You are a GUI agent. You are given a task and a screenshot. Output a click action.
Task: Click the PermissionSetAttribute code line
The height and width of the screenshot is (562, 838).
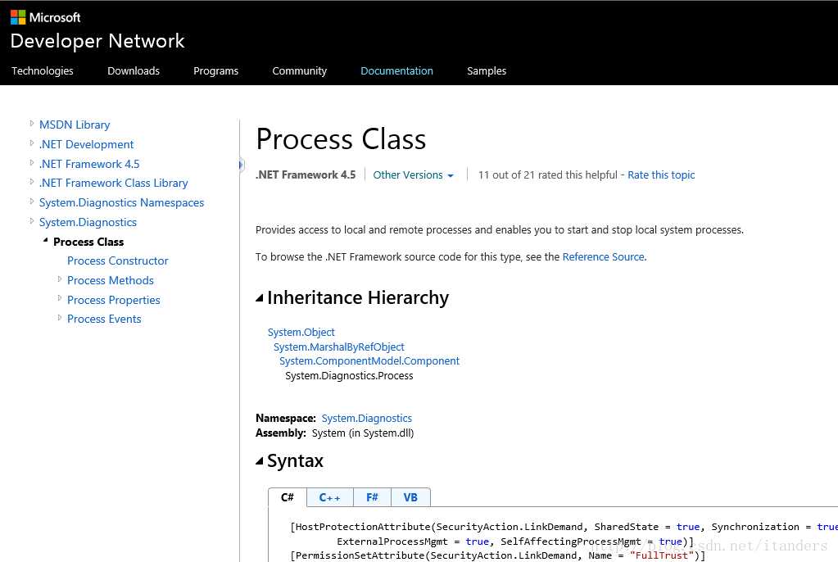(x=497, y=555)
